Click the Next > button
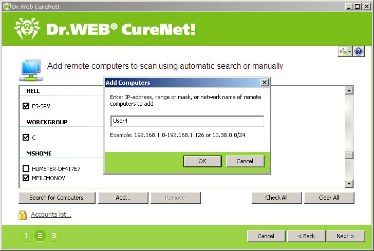The image size is (374, 251). [346, 236]
